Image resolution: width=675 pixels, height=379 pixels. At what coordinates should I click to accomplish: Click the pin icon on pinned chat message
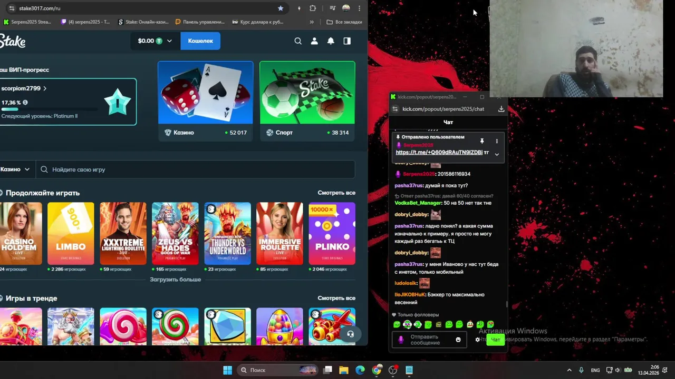(481, 141)
